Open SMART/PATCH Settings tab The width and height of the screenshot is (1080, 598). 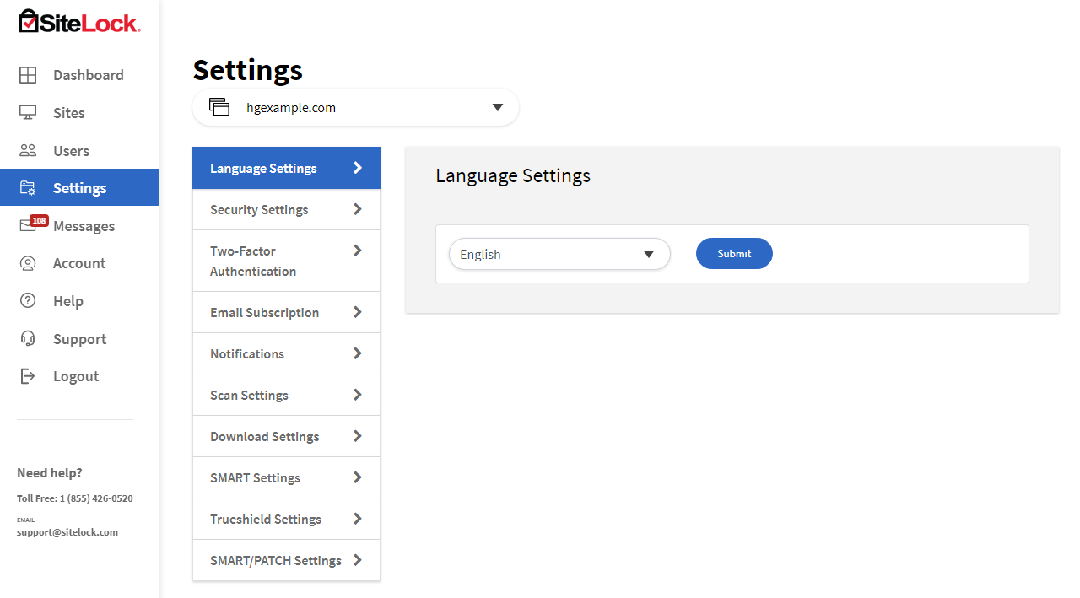286,560
